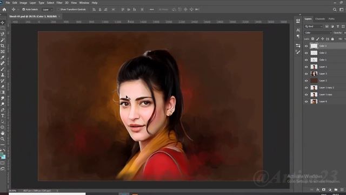Click lock image pixels brush icon
Image resolution: width=346 pixels, height=195 pixels.
[x=317, y=39]
